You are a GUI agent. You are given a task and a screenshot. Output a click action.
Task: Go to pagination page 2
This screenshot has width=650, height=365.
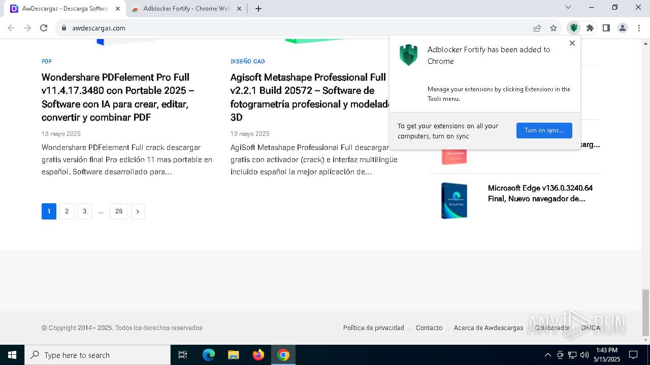pyautogui.click(x=67, y=211)
